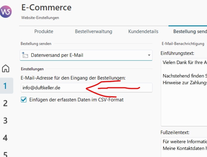Open step 3 in the sidebar
The width and height of the screenshot is (207, 157).
(x=5, y=120)
